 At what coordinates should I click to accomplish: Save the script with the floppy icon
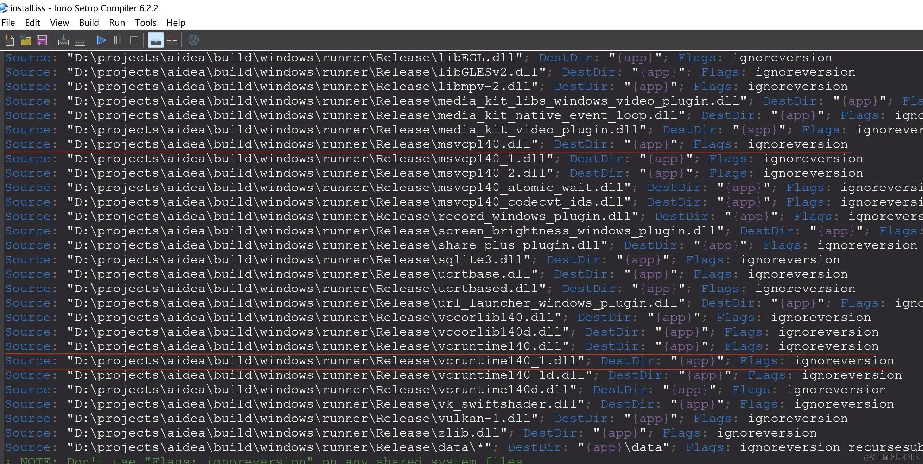pos(42,40)
